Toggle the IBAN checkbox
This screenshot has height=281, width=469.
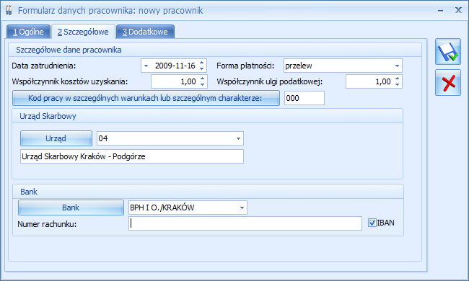click(372, 223)
